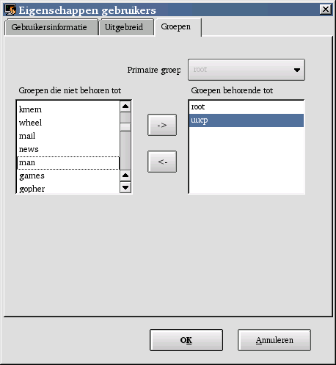Click the group list scrollbar thumb
Screen dimensions: 336x365
tap(125, 127)
